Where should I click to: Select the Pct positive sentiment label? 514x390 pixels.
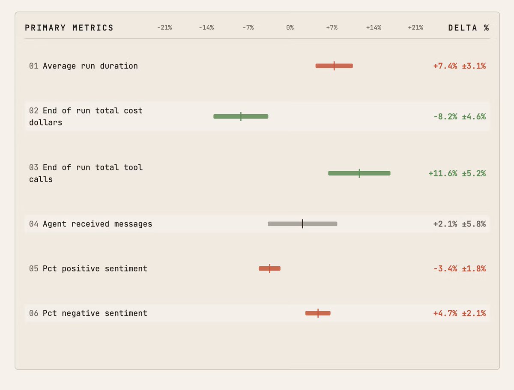(95, 268)
